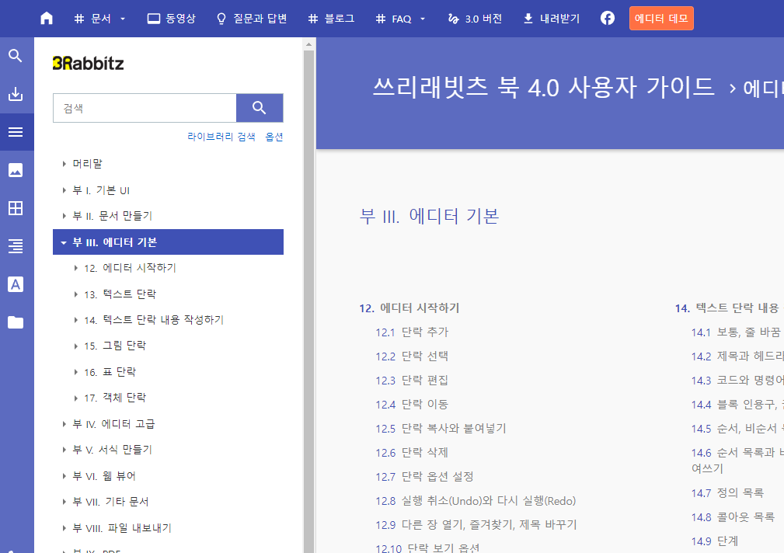Open 질문과 답변 in top navigation
Image resolution: width=784 pixels, height=553 pixels.
point(252,19)
